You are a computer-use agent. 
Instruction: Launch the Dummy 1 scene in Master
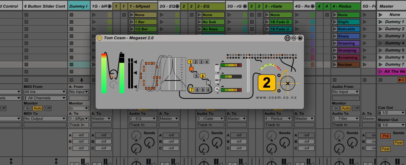(x=380, y=22)
